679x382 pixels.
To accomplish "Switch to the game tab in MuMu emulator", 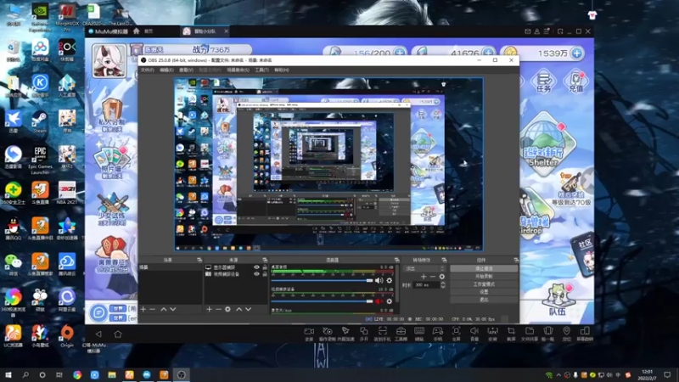I will [205, 31].
